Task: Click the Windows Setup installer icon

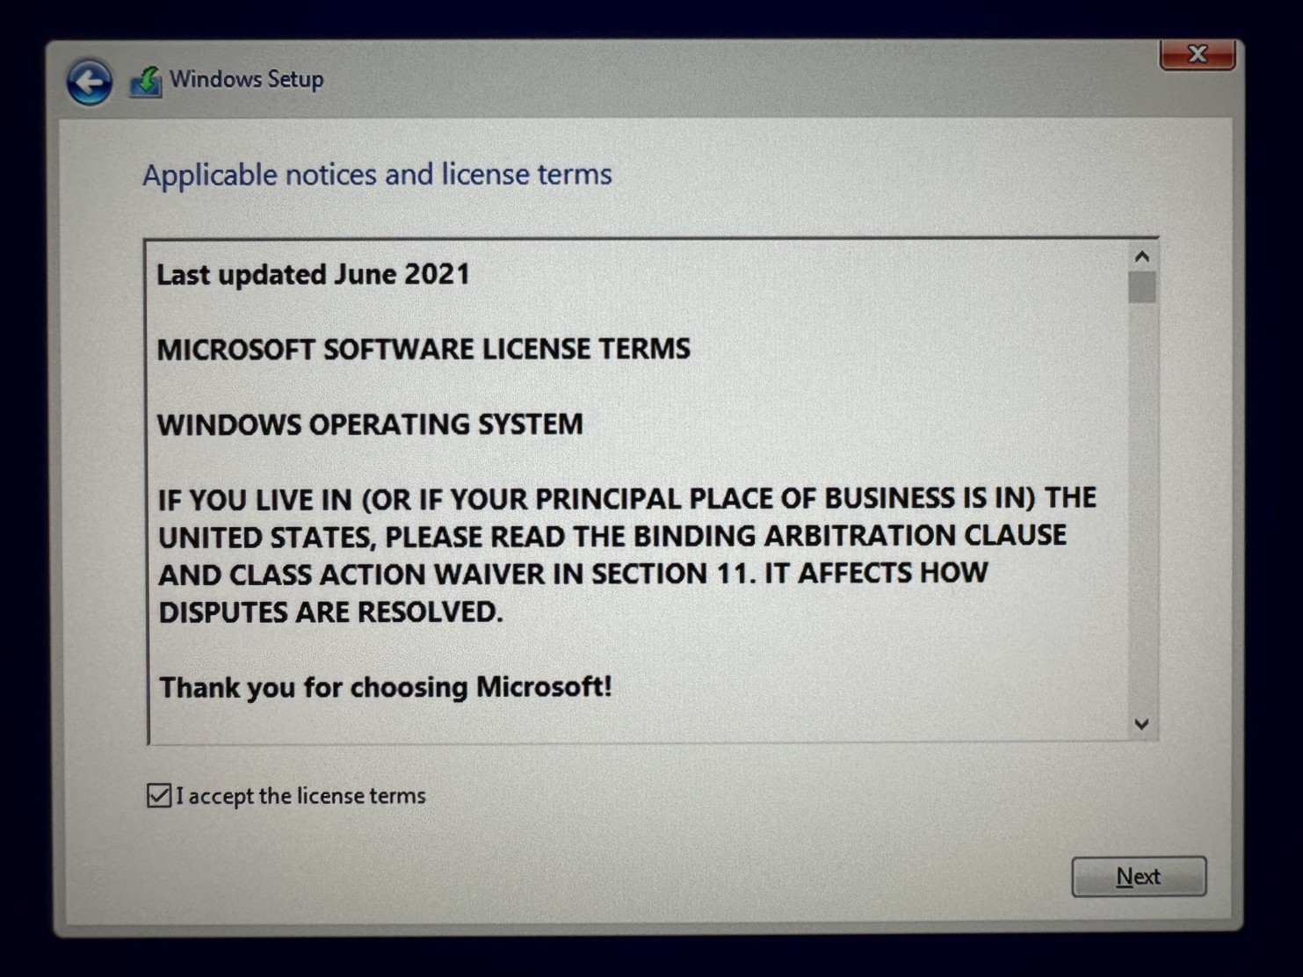Action: 147,82
